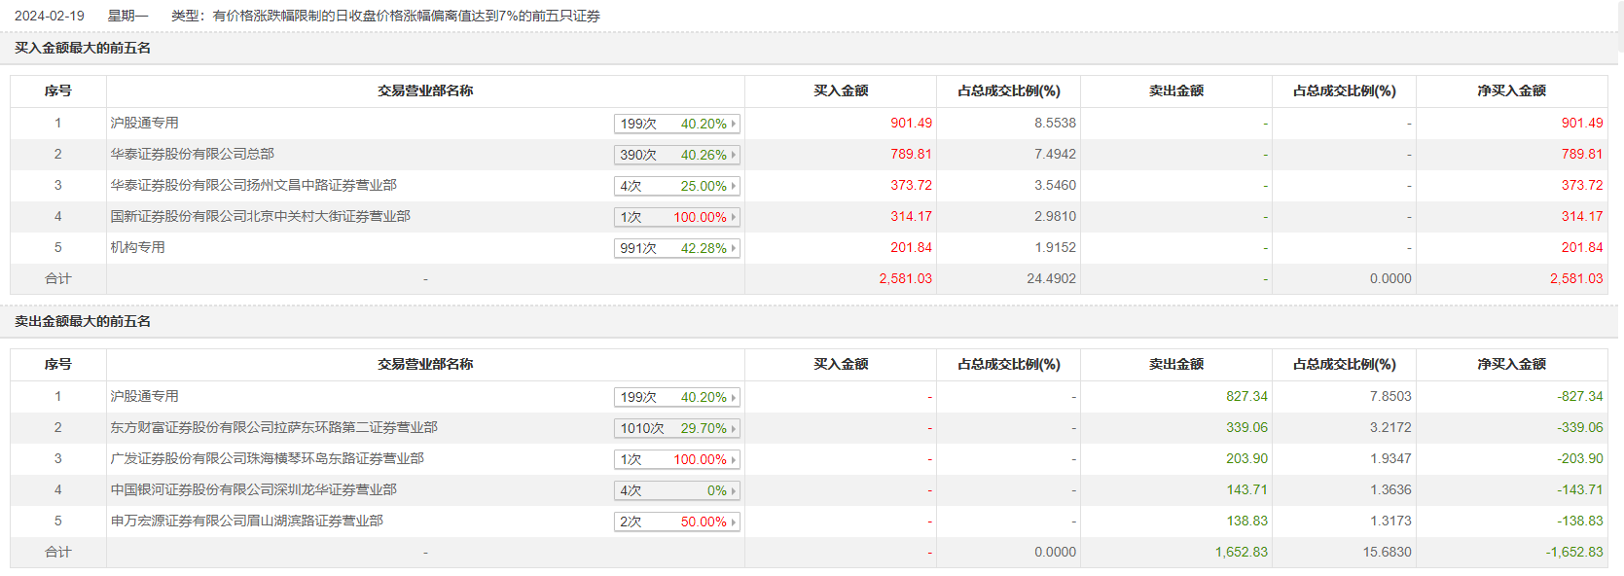Click the 卖出金额最大的前五名 section heading
This screenshot has height=576, width=1624.
(83, 321)
